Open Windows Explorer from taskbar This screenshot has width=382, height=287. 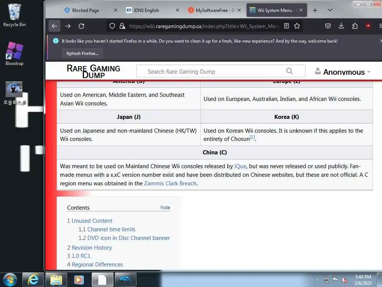pos(56,280)
